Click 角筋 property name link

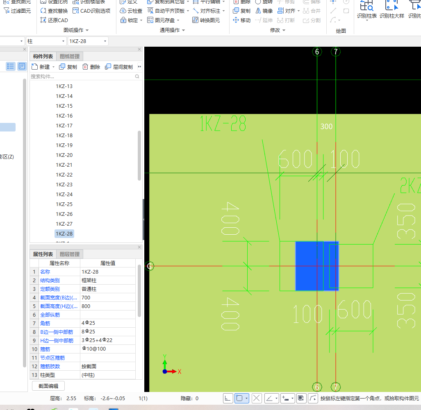coord(45,323)
